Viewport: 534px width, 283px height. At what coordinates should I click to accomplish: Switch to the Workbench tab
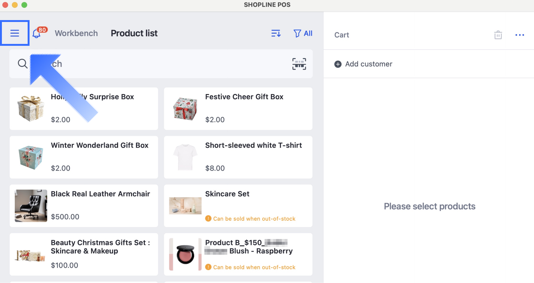point(76,33)
